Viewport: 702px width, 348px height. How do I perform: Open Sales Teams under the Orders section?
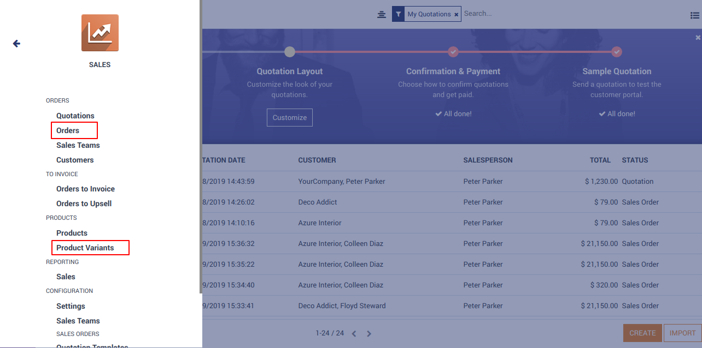tap(78, 145)
